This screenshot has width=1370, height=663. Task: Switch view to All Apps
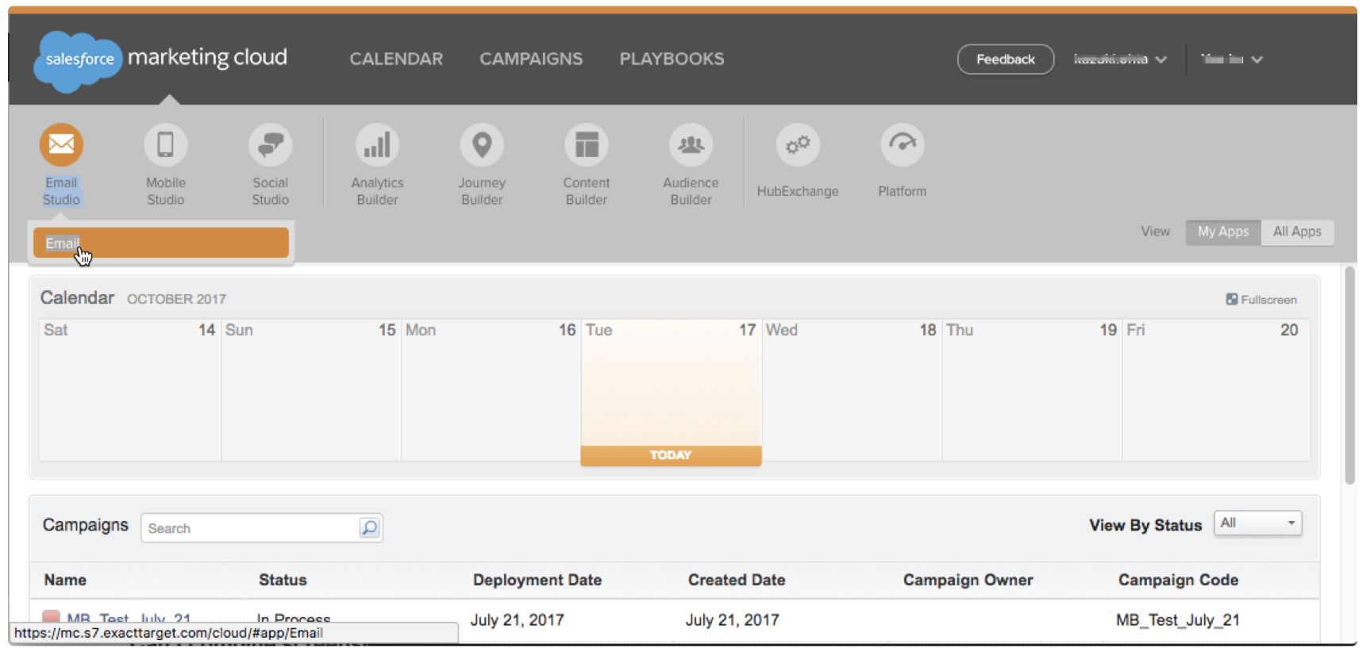(x=1296, y=232)
